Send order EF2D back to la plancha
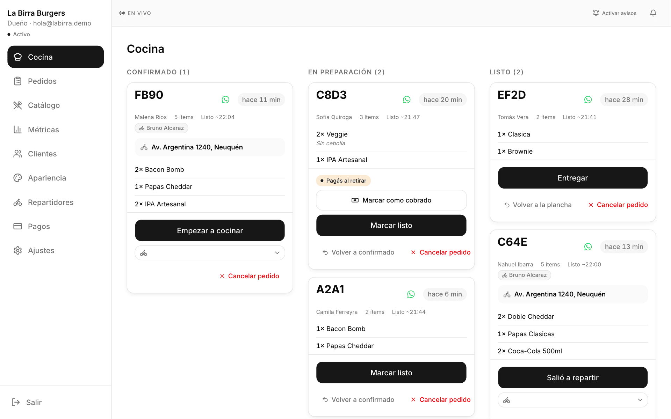This screenshot has height=419, width=671. [538, 205]
